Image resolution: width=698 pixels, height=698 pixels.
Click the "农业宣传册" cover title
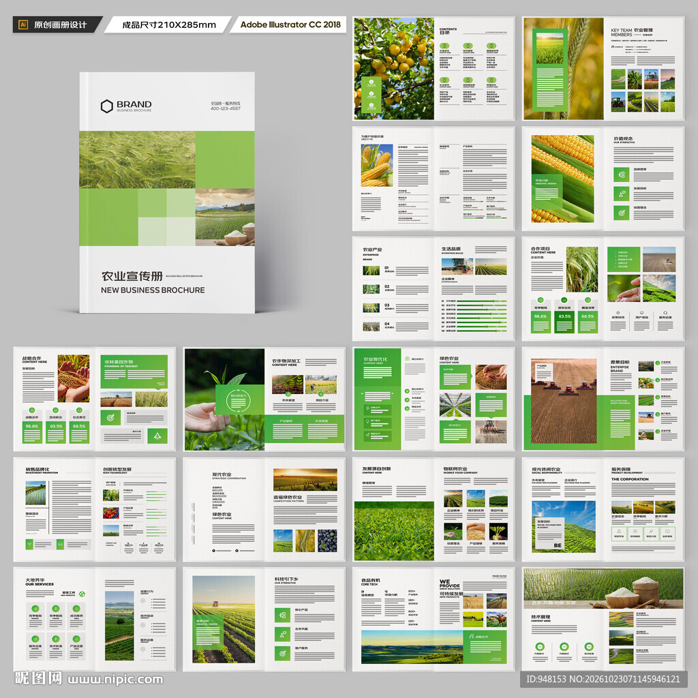[132, 276]
